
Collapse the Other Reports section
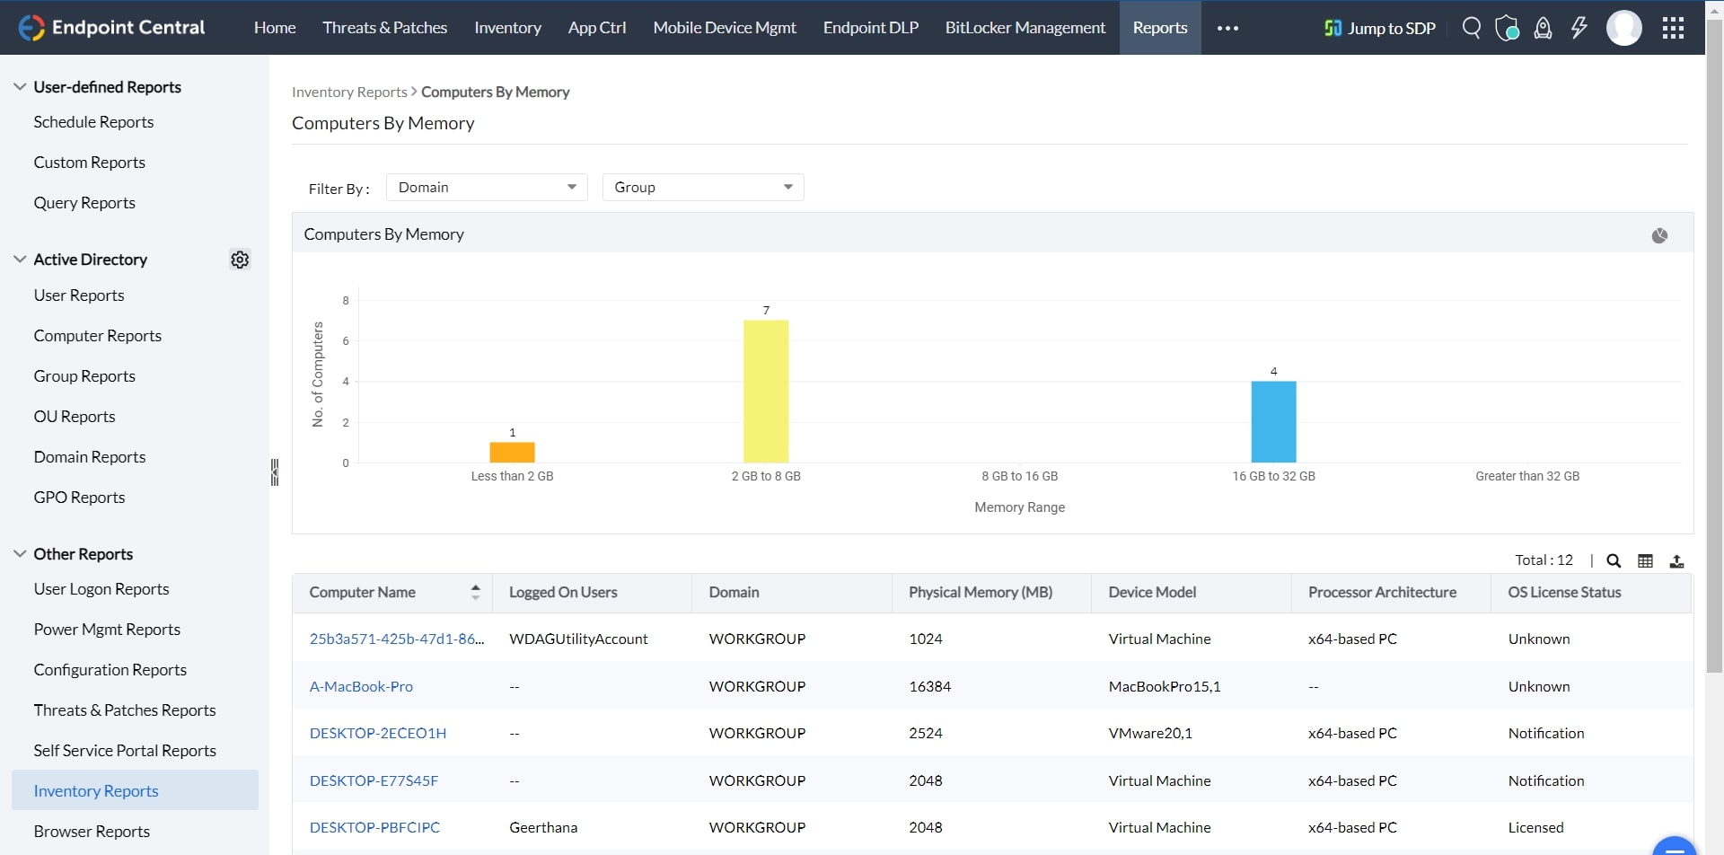coord(20,554)
